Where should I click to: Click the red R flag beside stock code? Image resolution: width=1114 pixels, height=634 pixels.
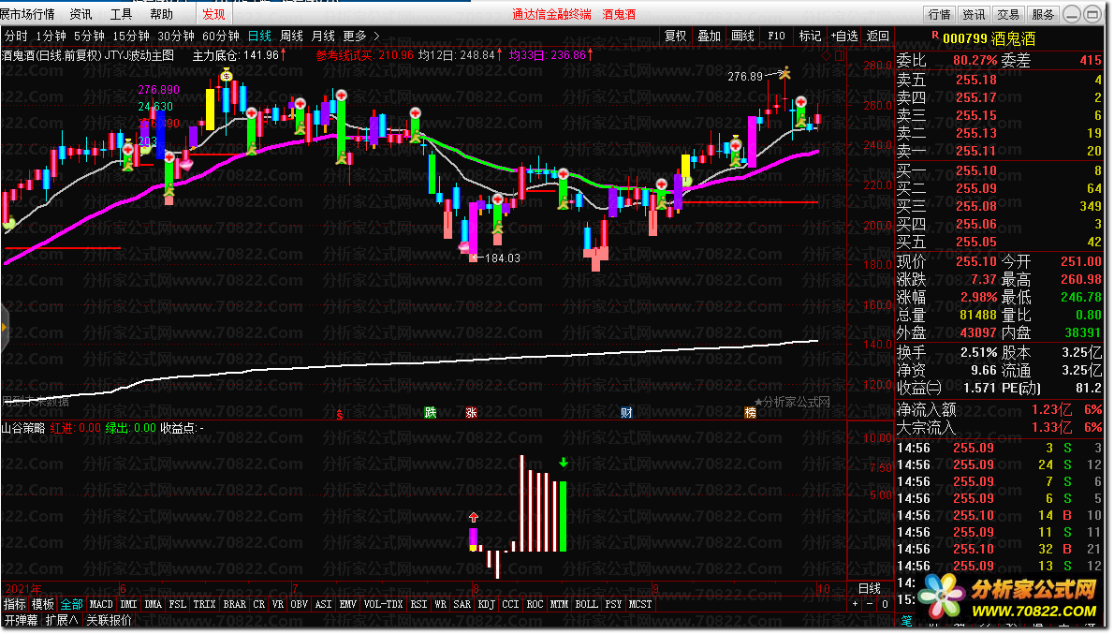coord(935,35)
